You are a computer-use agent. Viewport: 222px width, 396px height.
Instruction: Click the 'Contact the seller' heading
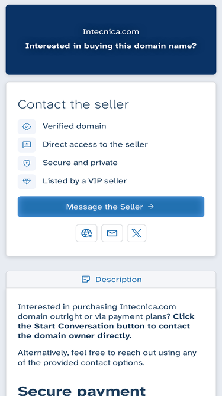[x=73, y=104]
